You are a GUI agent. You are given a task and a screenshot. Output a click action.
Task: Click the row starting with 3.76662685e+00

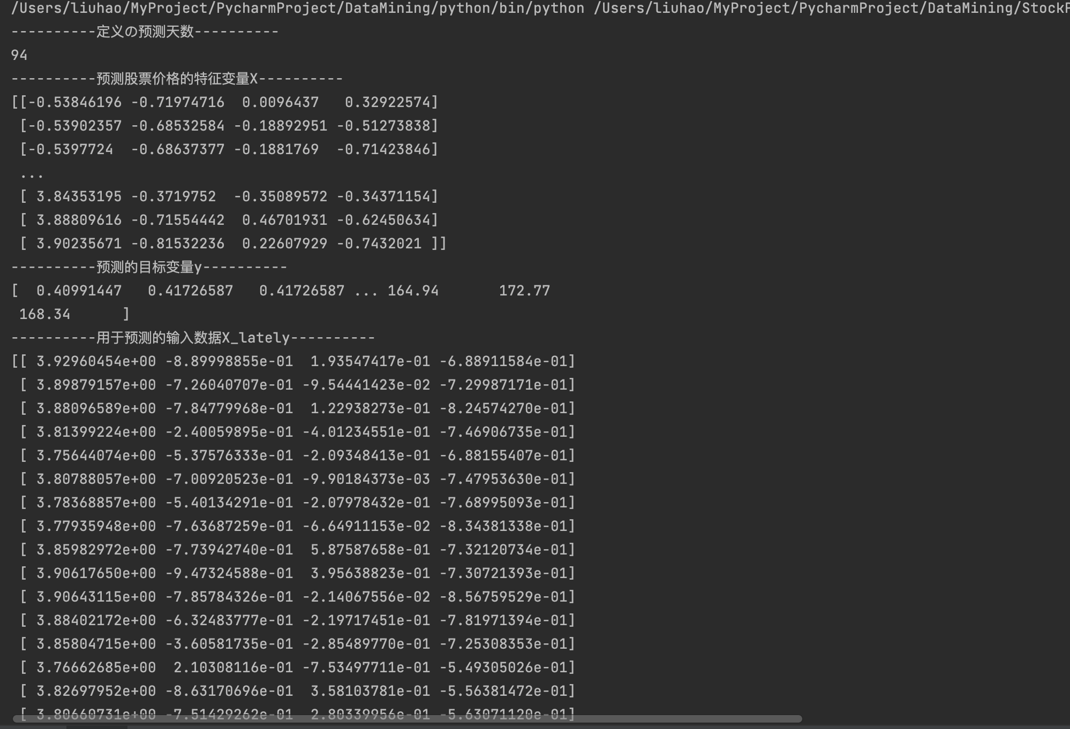tap(298, 667)
